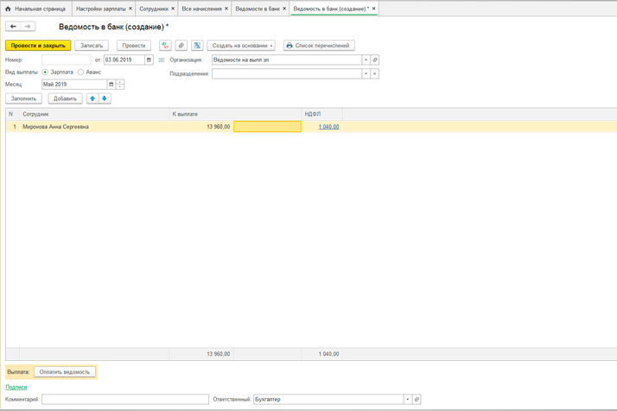The height and width of the screenshot is (411, 617).
Task: Open Ответственный dropdown list
Action: (407, 400)
